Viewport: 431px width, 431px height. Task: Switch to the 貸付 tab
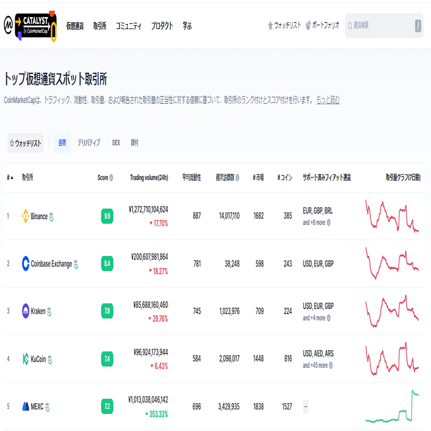tap(135, 143)
